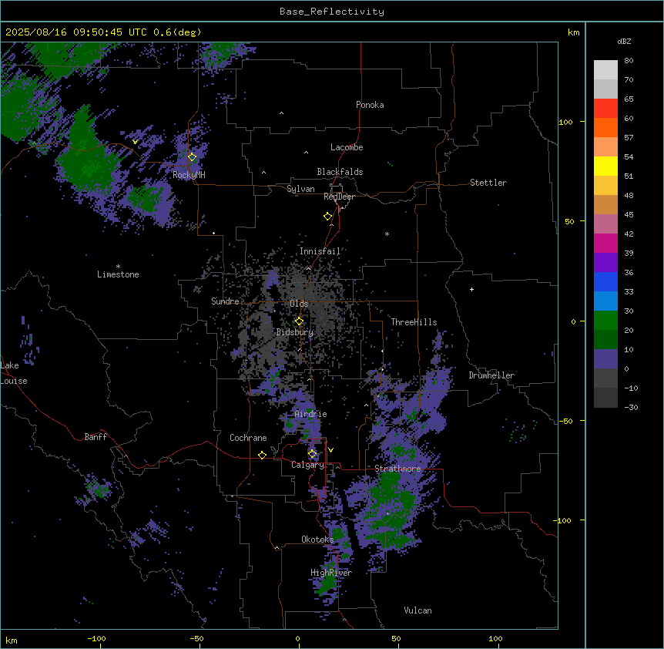Click the Olds town label

[299, 304]
